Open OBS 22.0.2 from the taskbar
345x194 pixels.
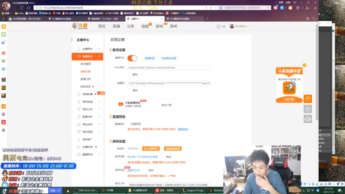85,190
